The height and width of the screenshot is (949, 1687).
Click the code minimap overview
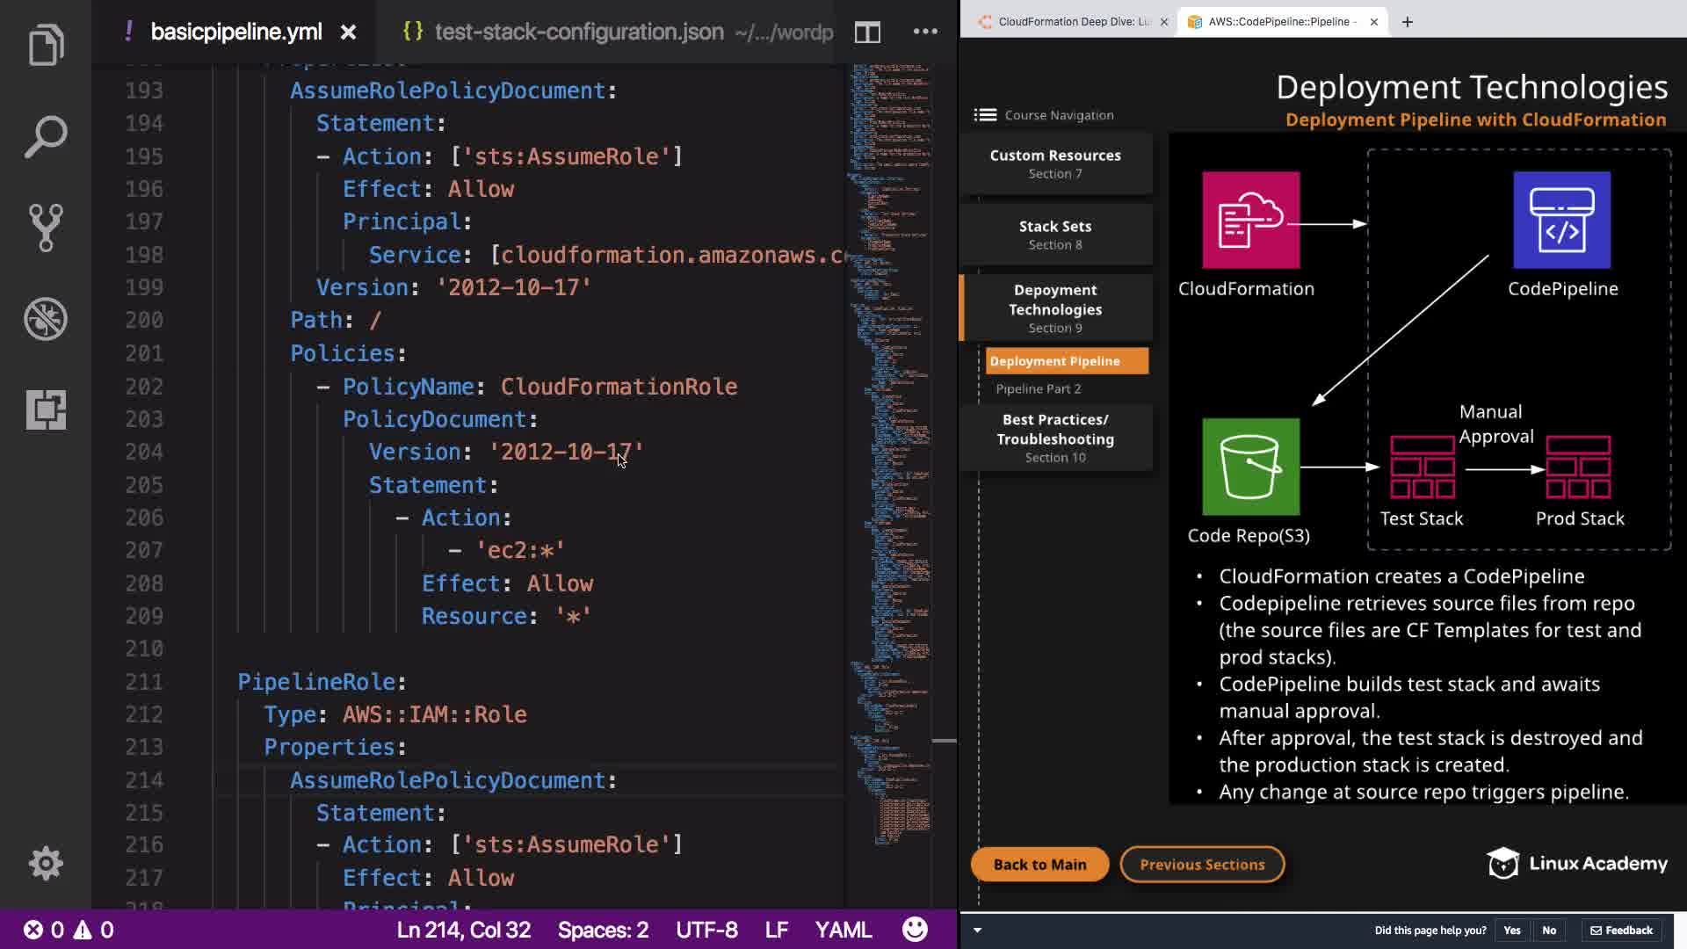click(892, 439)
